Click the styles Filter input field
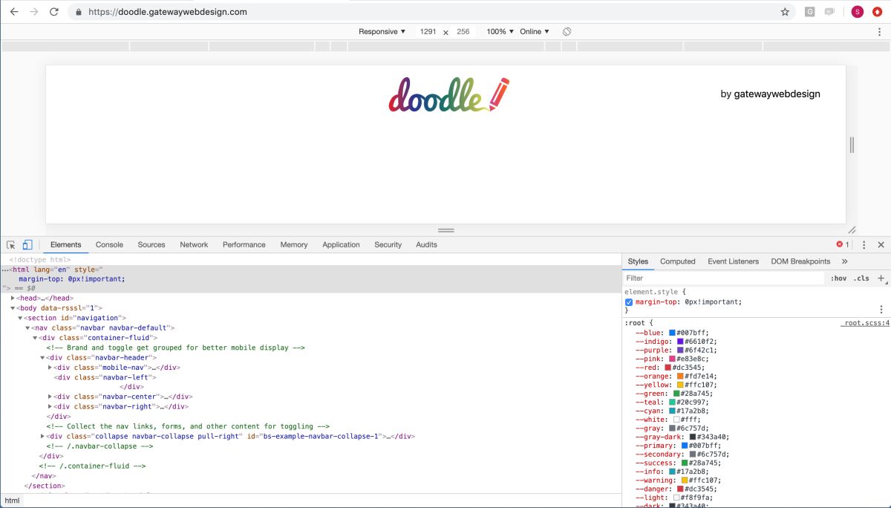The image size is (891, 508). point(724,279)
